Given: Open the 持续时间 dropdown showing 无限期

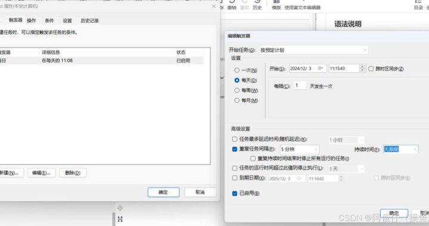Looking at the screenshot, I should click(x=400, y=149).
